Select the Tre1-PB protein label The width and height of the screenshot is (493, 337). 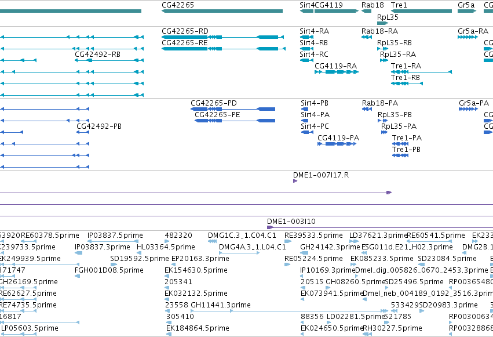tap(406, 150)
